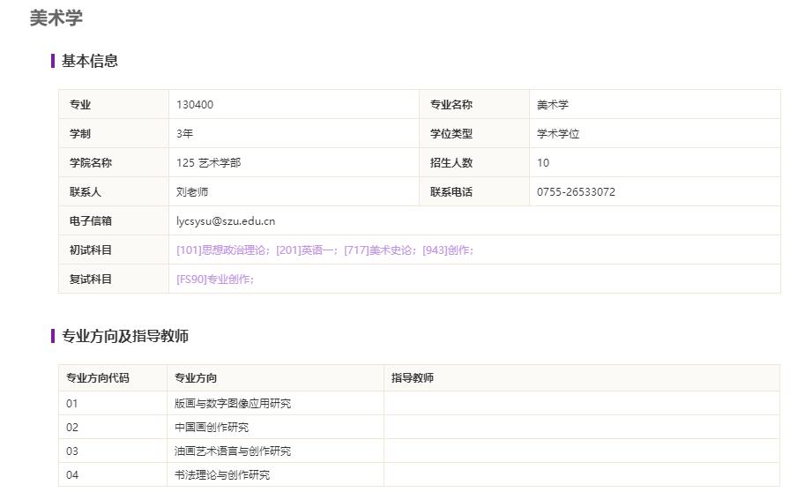Open the [101]思想政治理论 subject link
Screen dimensions: 790x492
click(224, 250)
